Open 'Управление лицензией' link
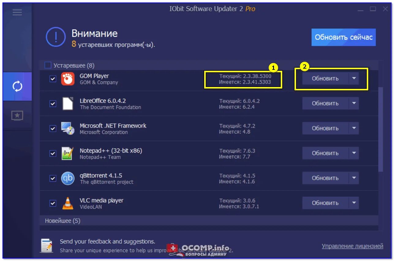The width and height of the screenshot is (394, 261). click(x=352, y=246)
